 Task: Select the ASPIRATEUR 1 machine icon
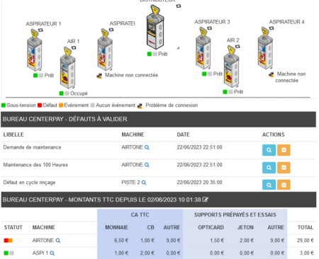point(35,50)
